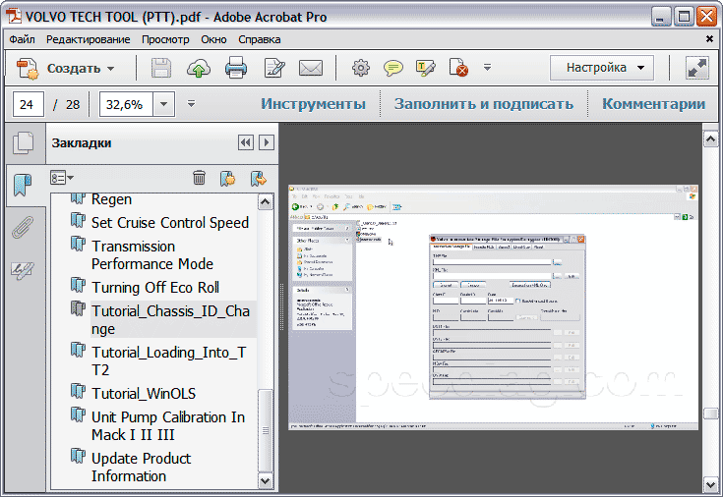723x497 pixels.
Task: Click the Save file floppy disk icon
Action: pos(161,68)
